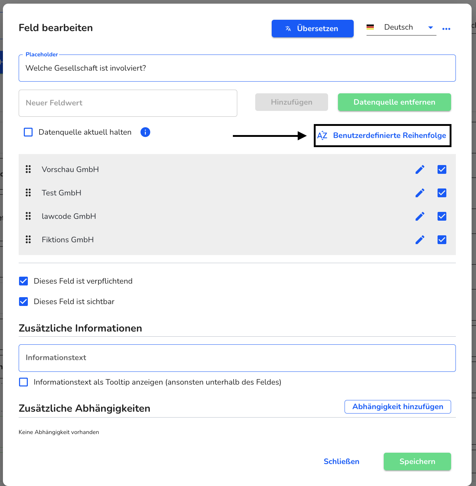The width and height of the screenshot is (476, 486).
Task: Enable Informationstext als Tooltip anzeigen checkbox
Action: click(23, 382)
